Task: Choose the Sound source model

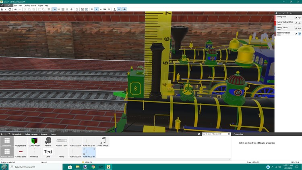Action: (x=103, y=142)
